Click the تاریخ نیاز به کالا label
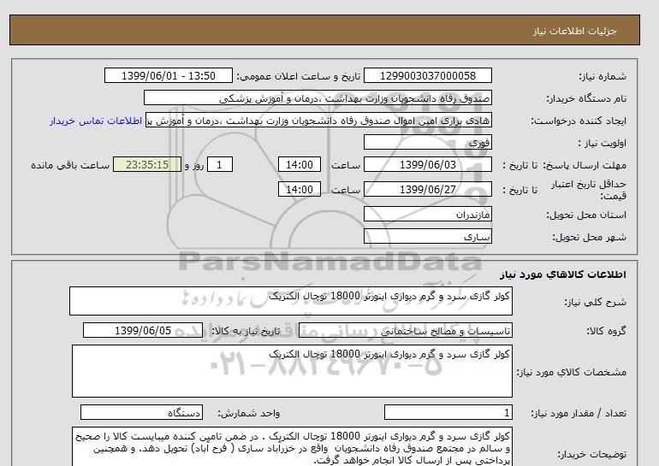Screen dimensions: 659x466 pos(246,331)
